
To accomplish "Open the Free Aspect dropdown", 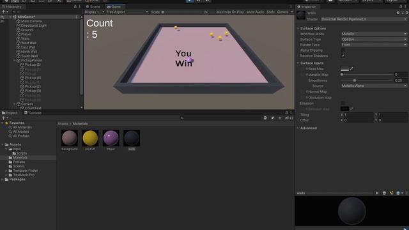I will pos(127,12).
